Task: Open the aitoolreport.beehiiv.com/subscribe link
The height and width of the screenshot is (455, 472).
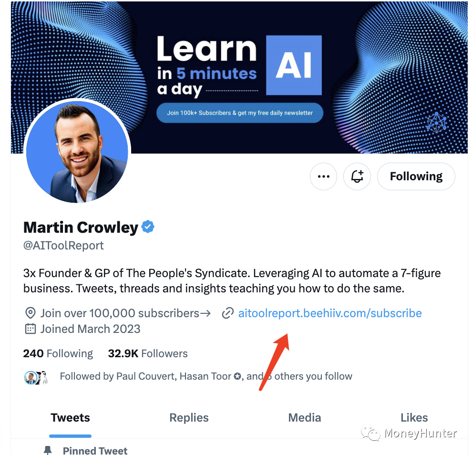Action: (330, 313)
